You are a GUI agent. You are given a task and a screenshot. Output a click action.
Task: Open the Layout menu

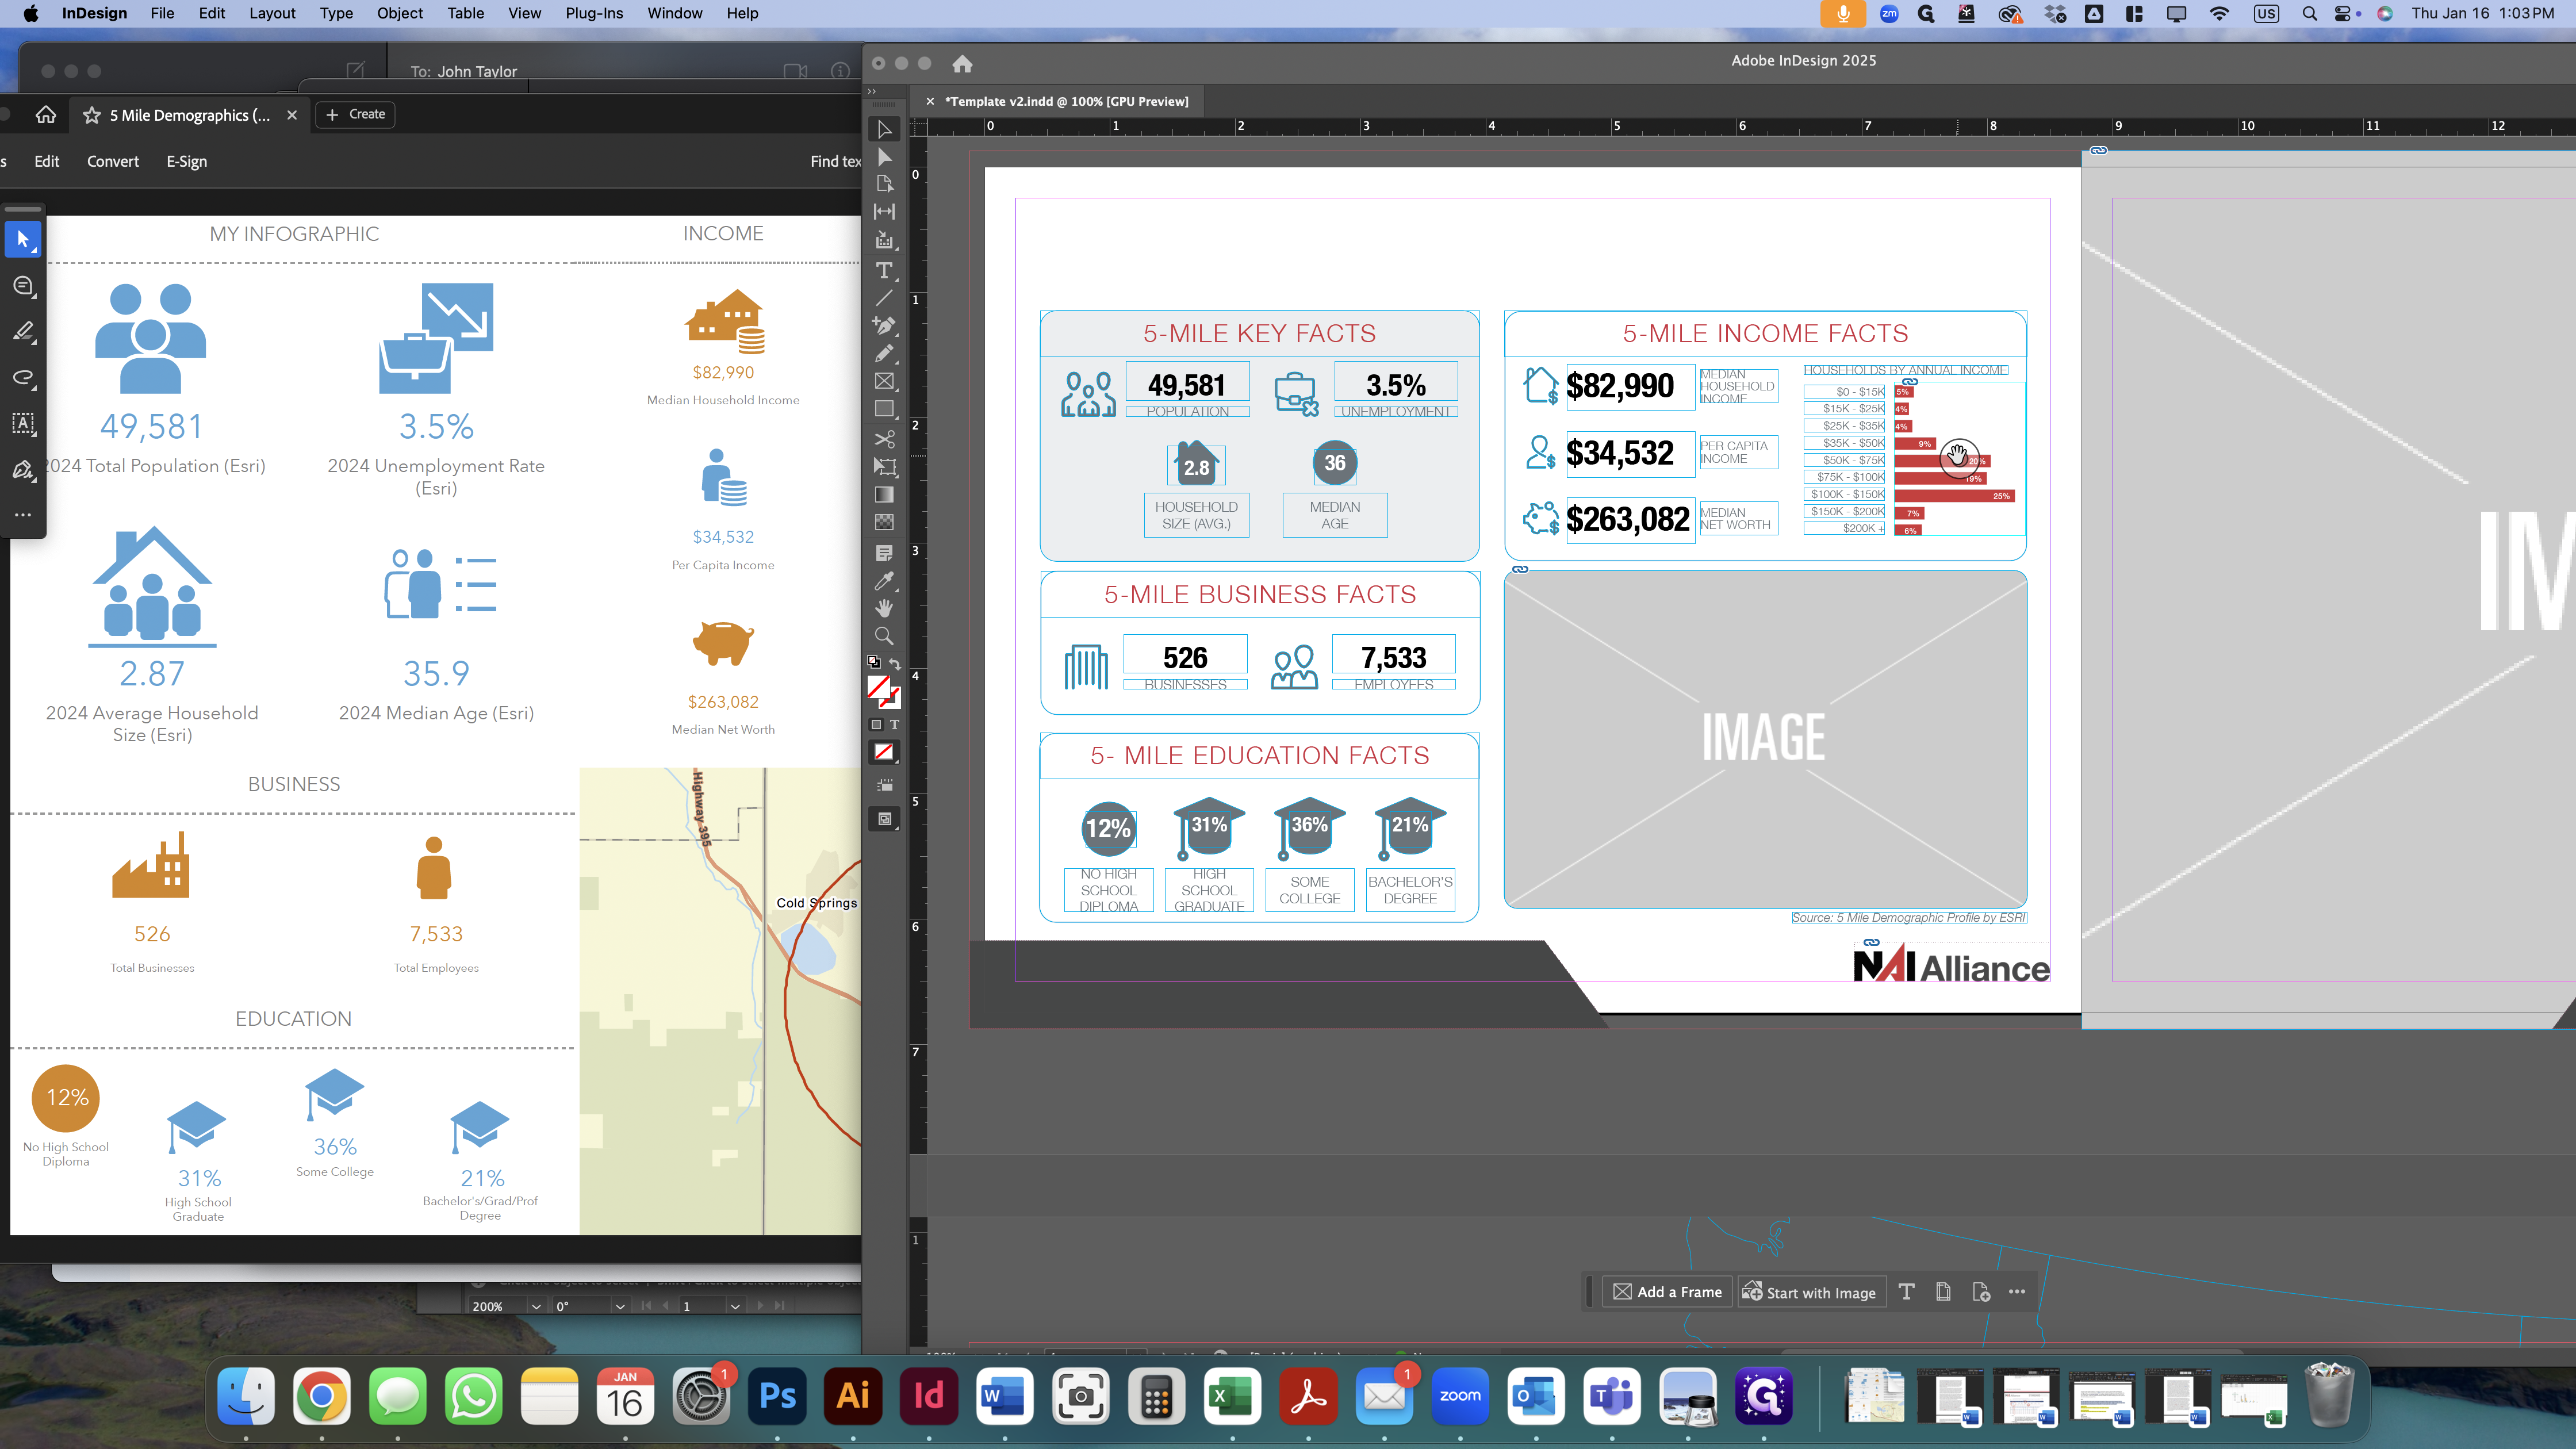(272, 13)
